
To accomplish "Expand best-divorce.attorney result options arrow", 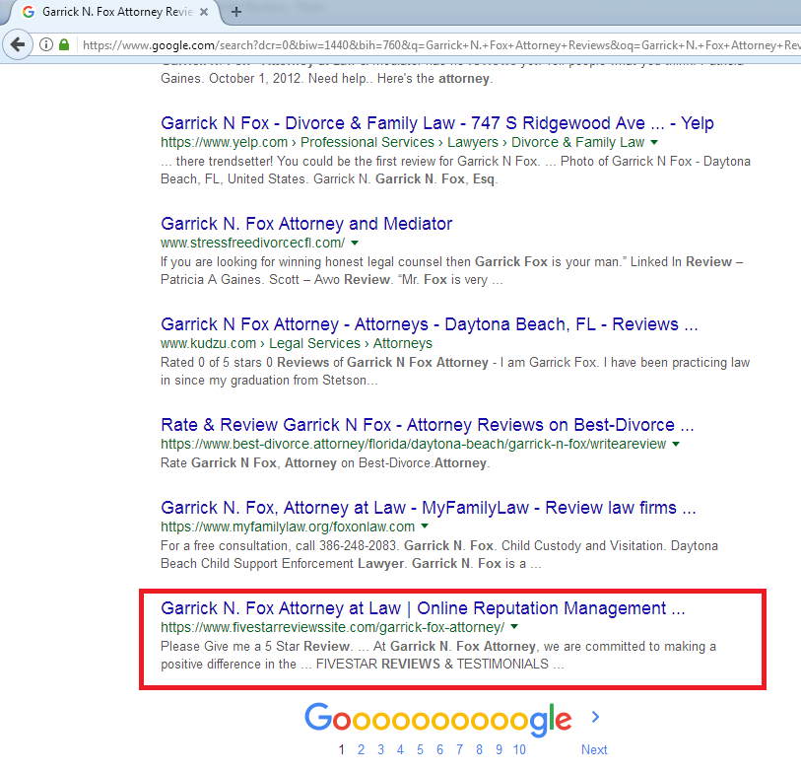I will (x=676, y=444).
